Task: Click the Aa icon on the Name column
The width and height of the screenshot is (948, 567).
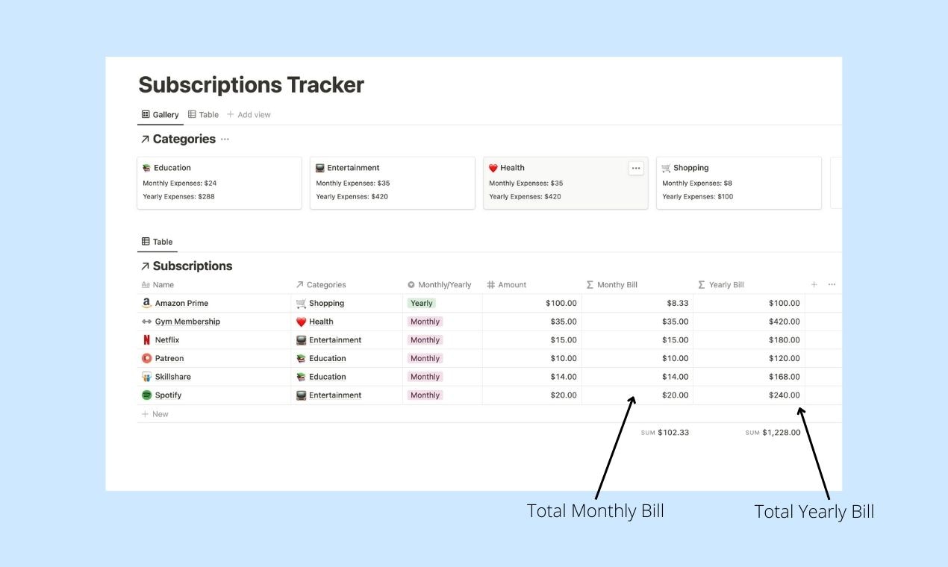Action: click(146, 284)
